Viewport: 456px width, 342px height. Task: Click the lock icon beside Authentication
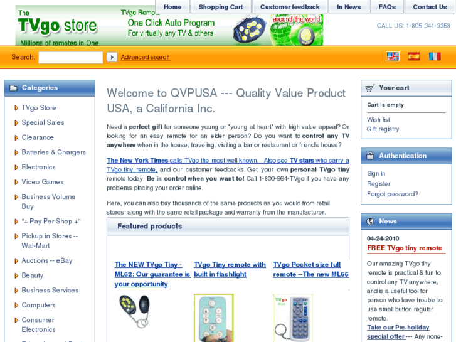click(370, 156)
